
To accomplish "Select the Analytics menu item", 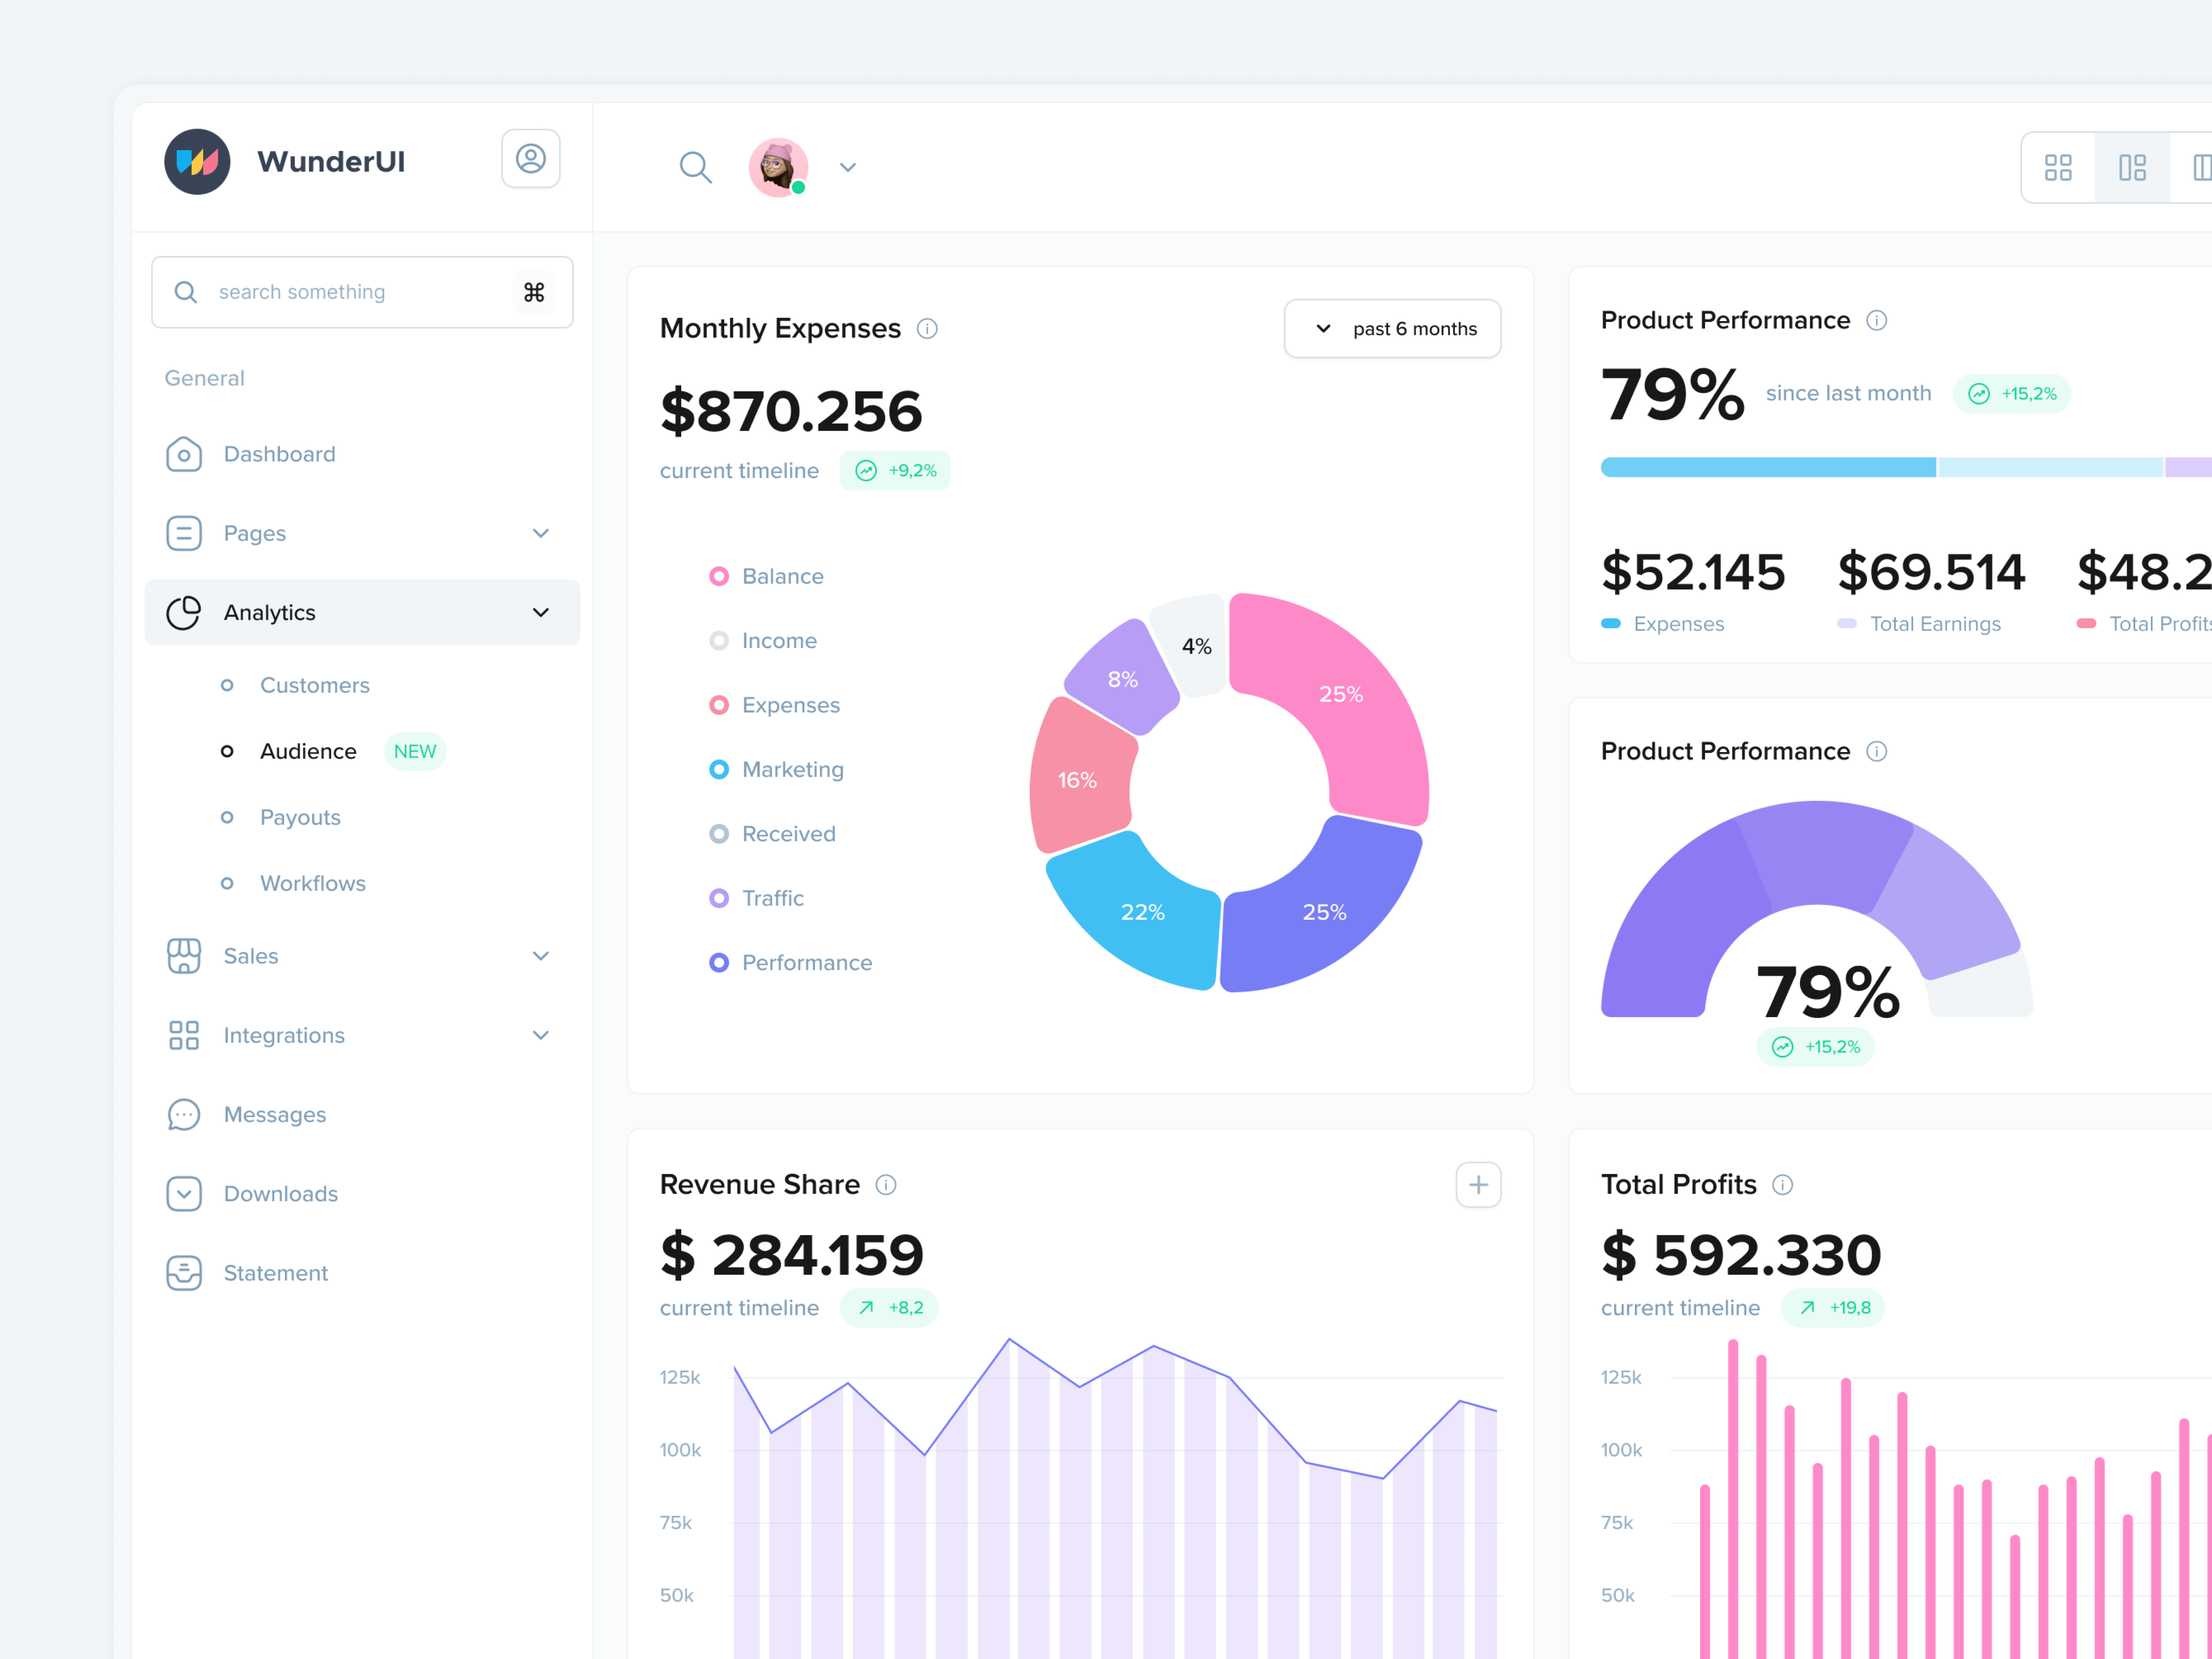I will pyautogui.click(x=362, y=612).
